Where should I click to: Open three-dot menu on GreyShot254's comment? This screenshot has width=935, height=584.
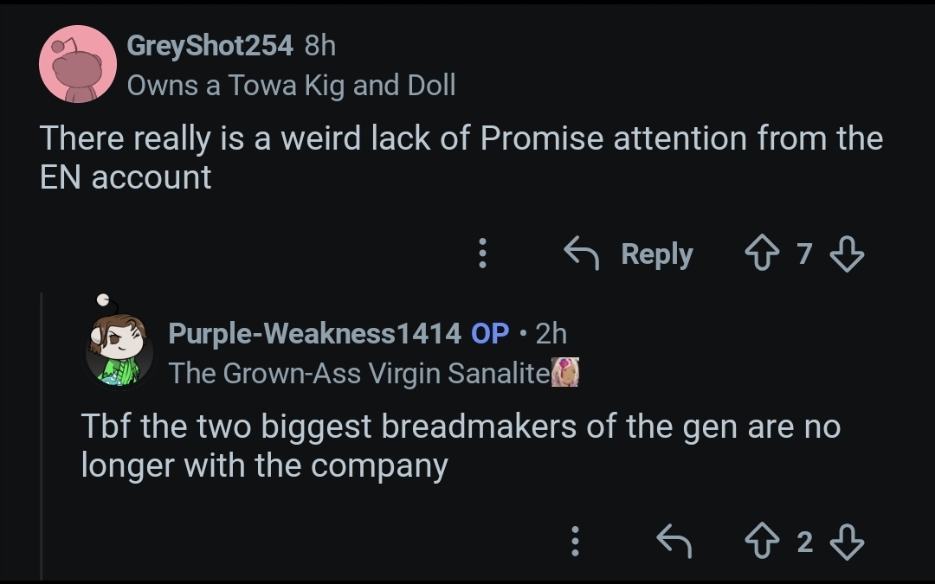482,253
